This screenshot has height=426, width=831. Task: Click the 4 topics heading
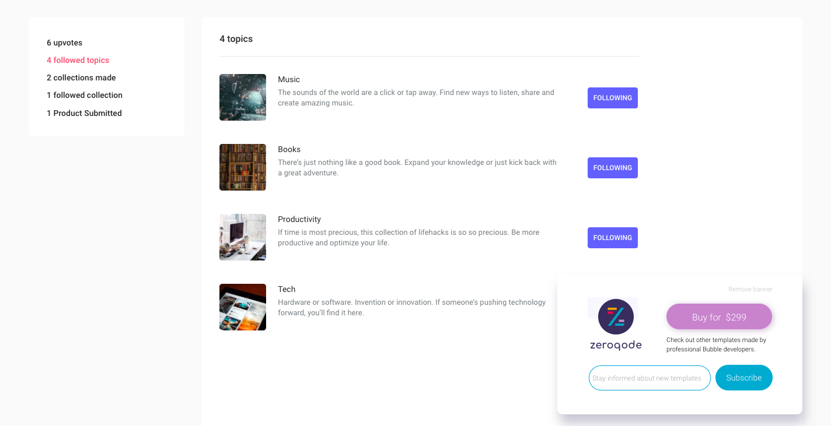pos(236,39)
